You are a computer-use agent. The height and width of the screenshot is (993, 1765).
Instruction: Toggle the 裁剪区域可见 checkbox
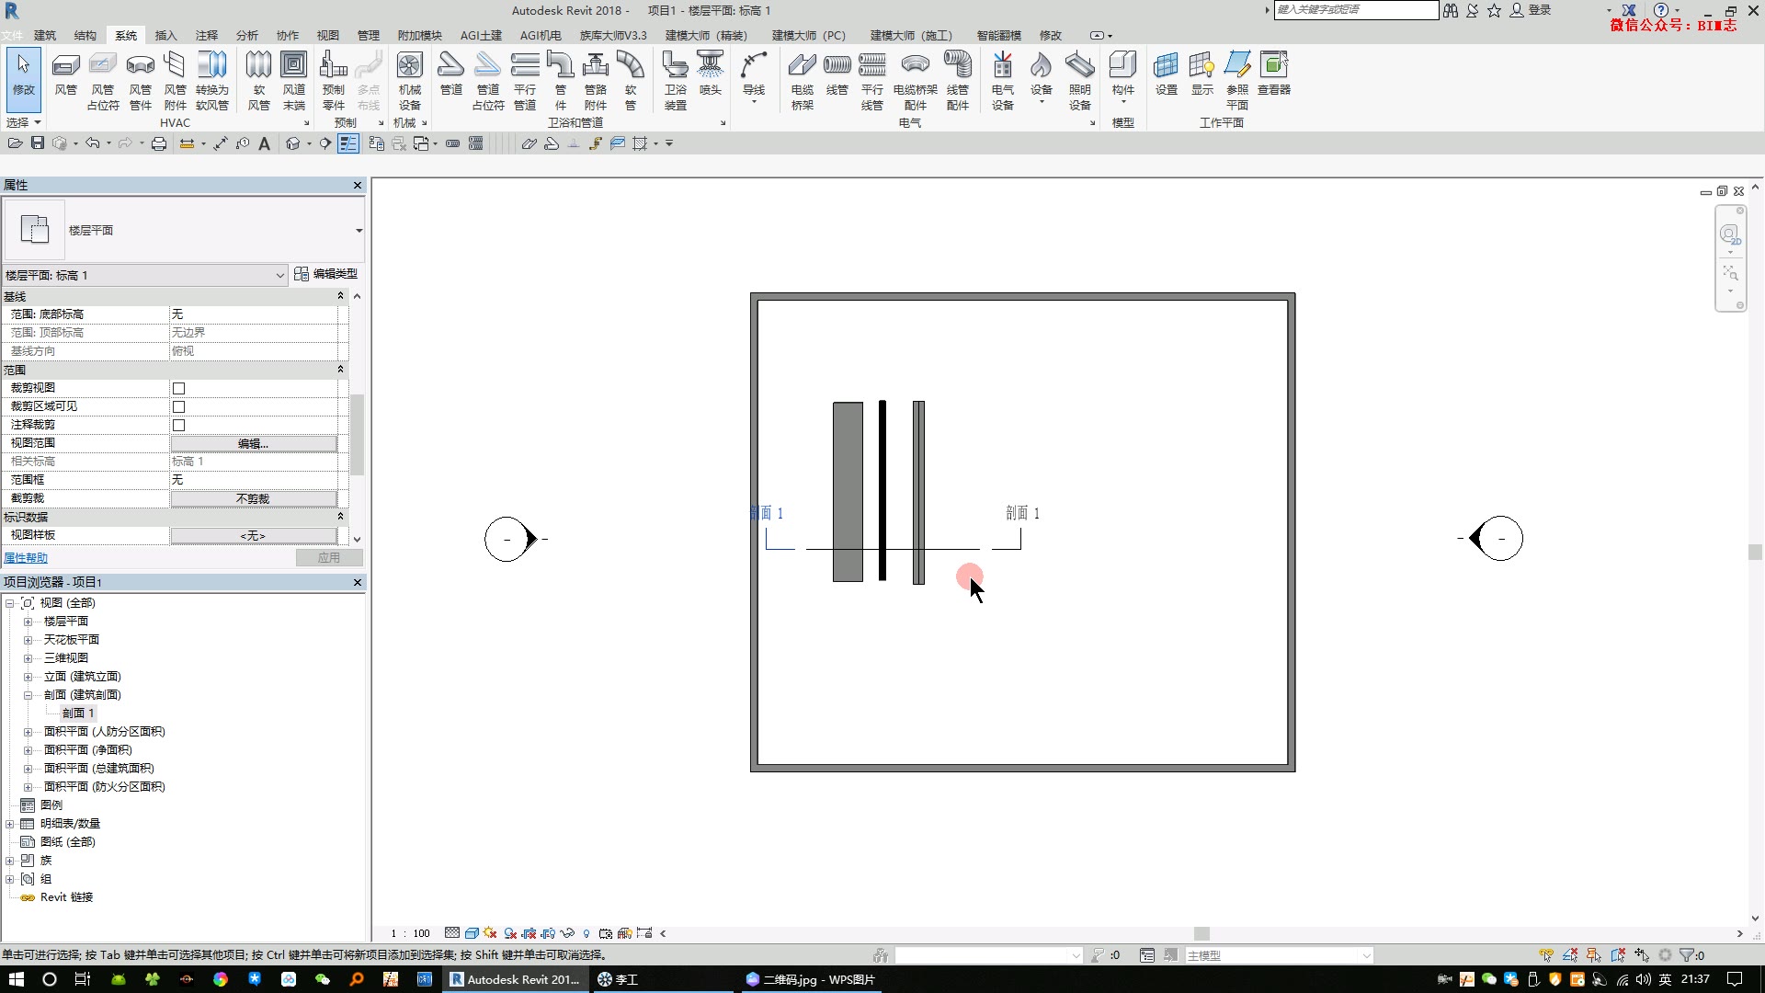coord(179,406)
